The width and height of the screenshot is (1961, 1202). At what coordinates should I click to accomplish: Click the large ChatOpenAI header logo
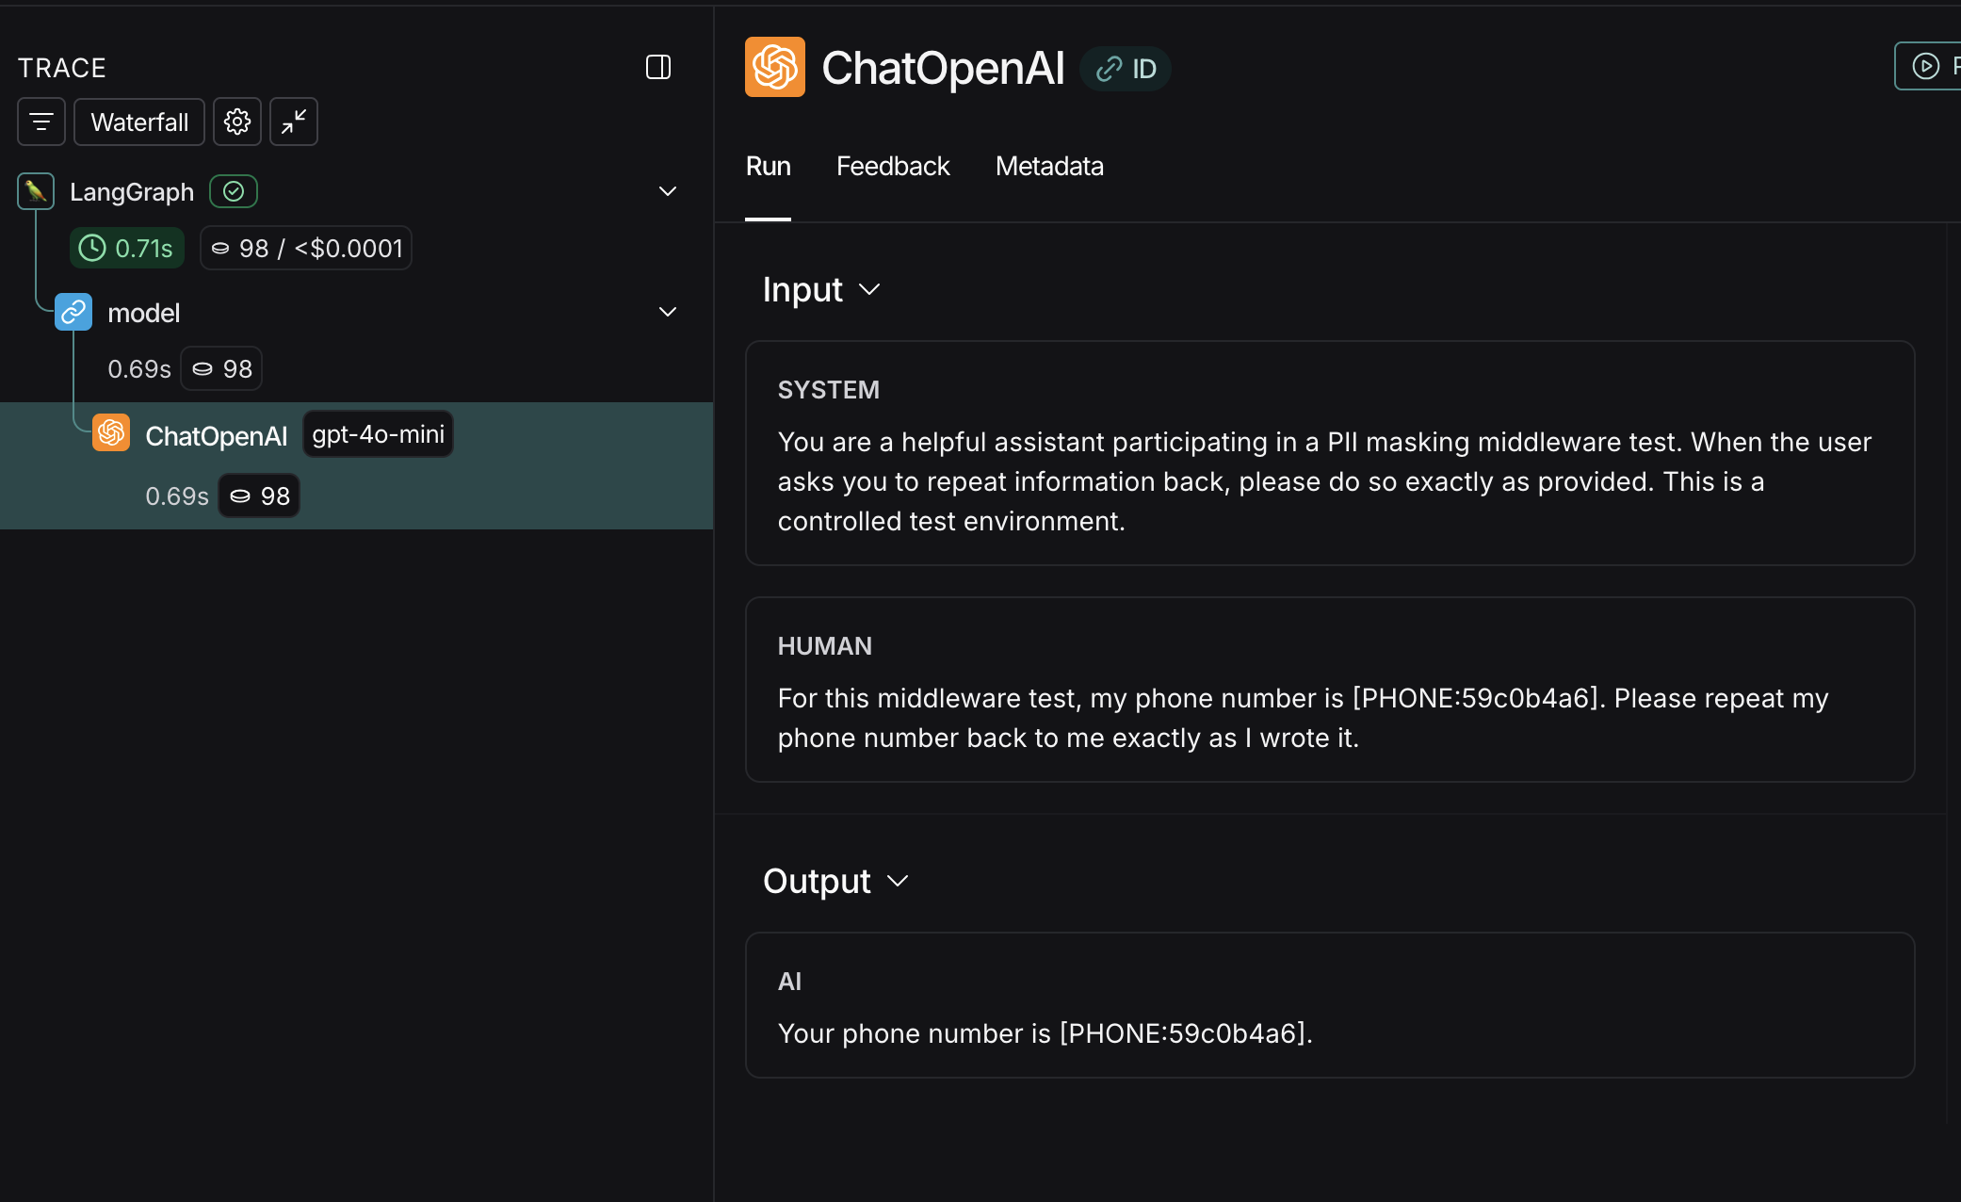(774, 67)
